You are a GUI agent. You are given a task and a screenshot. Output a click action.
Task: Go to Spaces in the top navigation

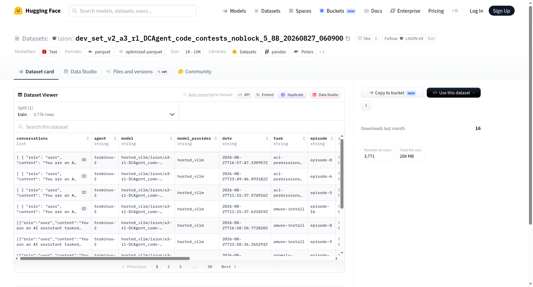click(x=300, y=11)
